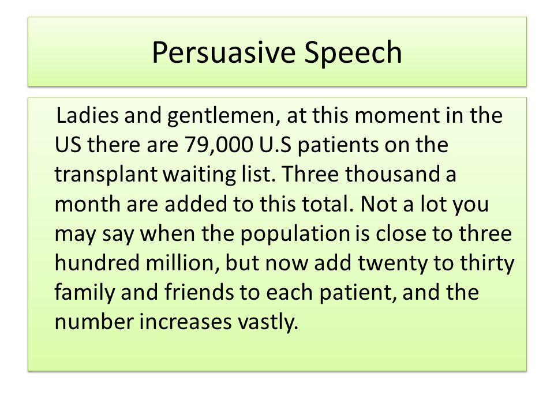Click the empty area below the body paragraph
This screenshot has width=554, height=415.
[277, 352]
